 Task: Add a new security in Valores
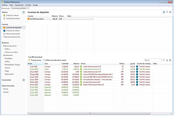[x=23, y=12]
